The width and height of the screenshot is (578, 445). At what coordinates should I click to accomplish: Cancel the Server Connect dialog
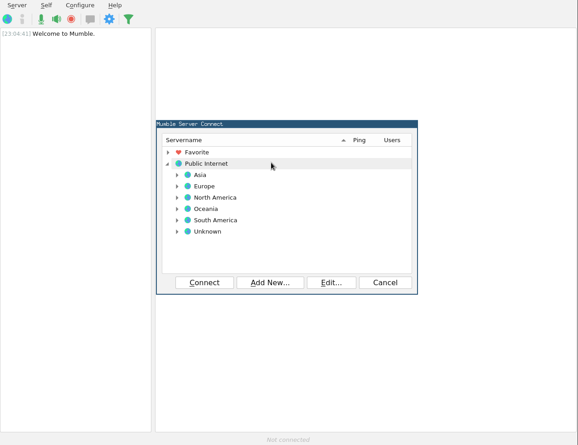pos(385,282)
